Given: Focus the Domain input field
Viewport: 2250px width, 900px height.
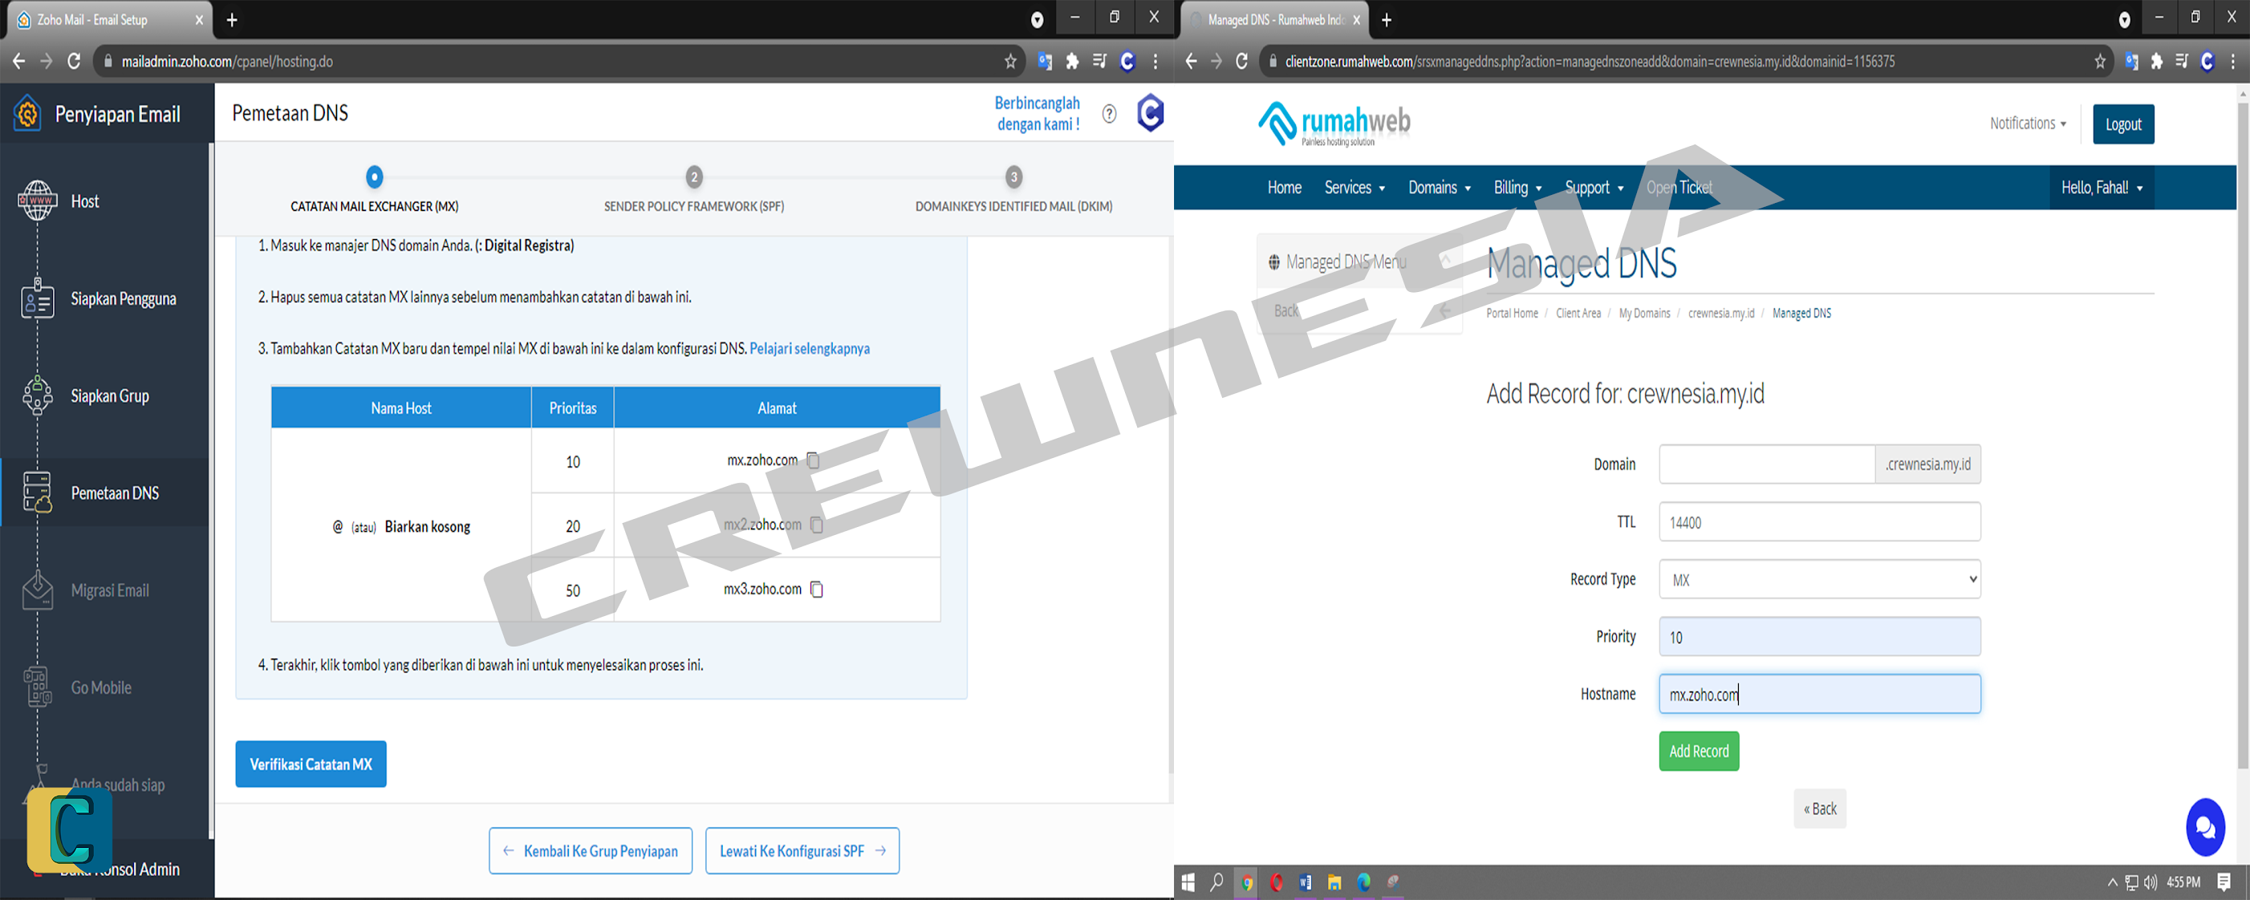Looking at the screenshot, I should tap(1766, 464).
